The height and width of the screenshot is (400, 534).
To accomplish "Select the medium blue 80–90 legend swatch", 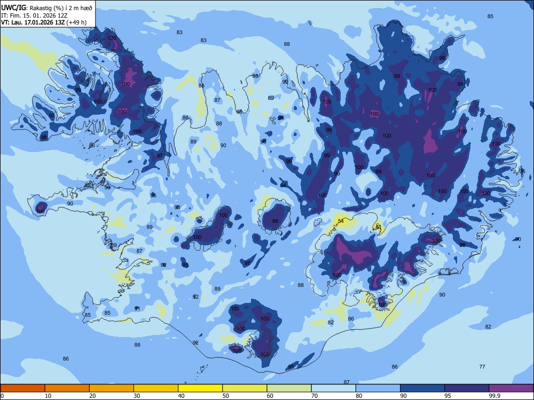I will pyautogui.click(x=378, y=388).
